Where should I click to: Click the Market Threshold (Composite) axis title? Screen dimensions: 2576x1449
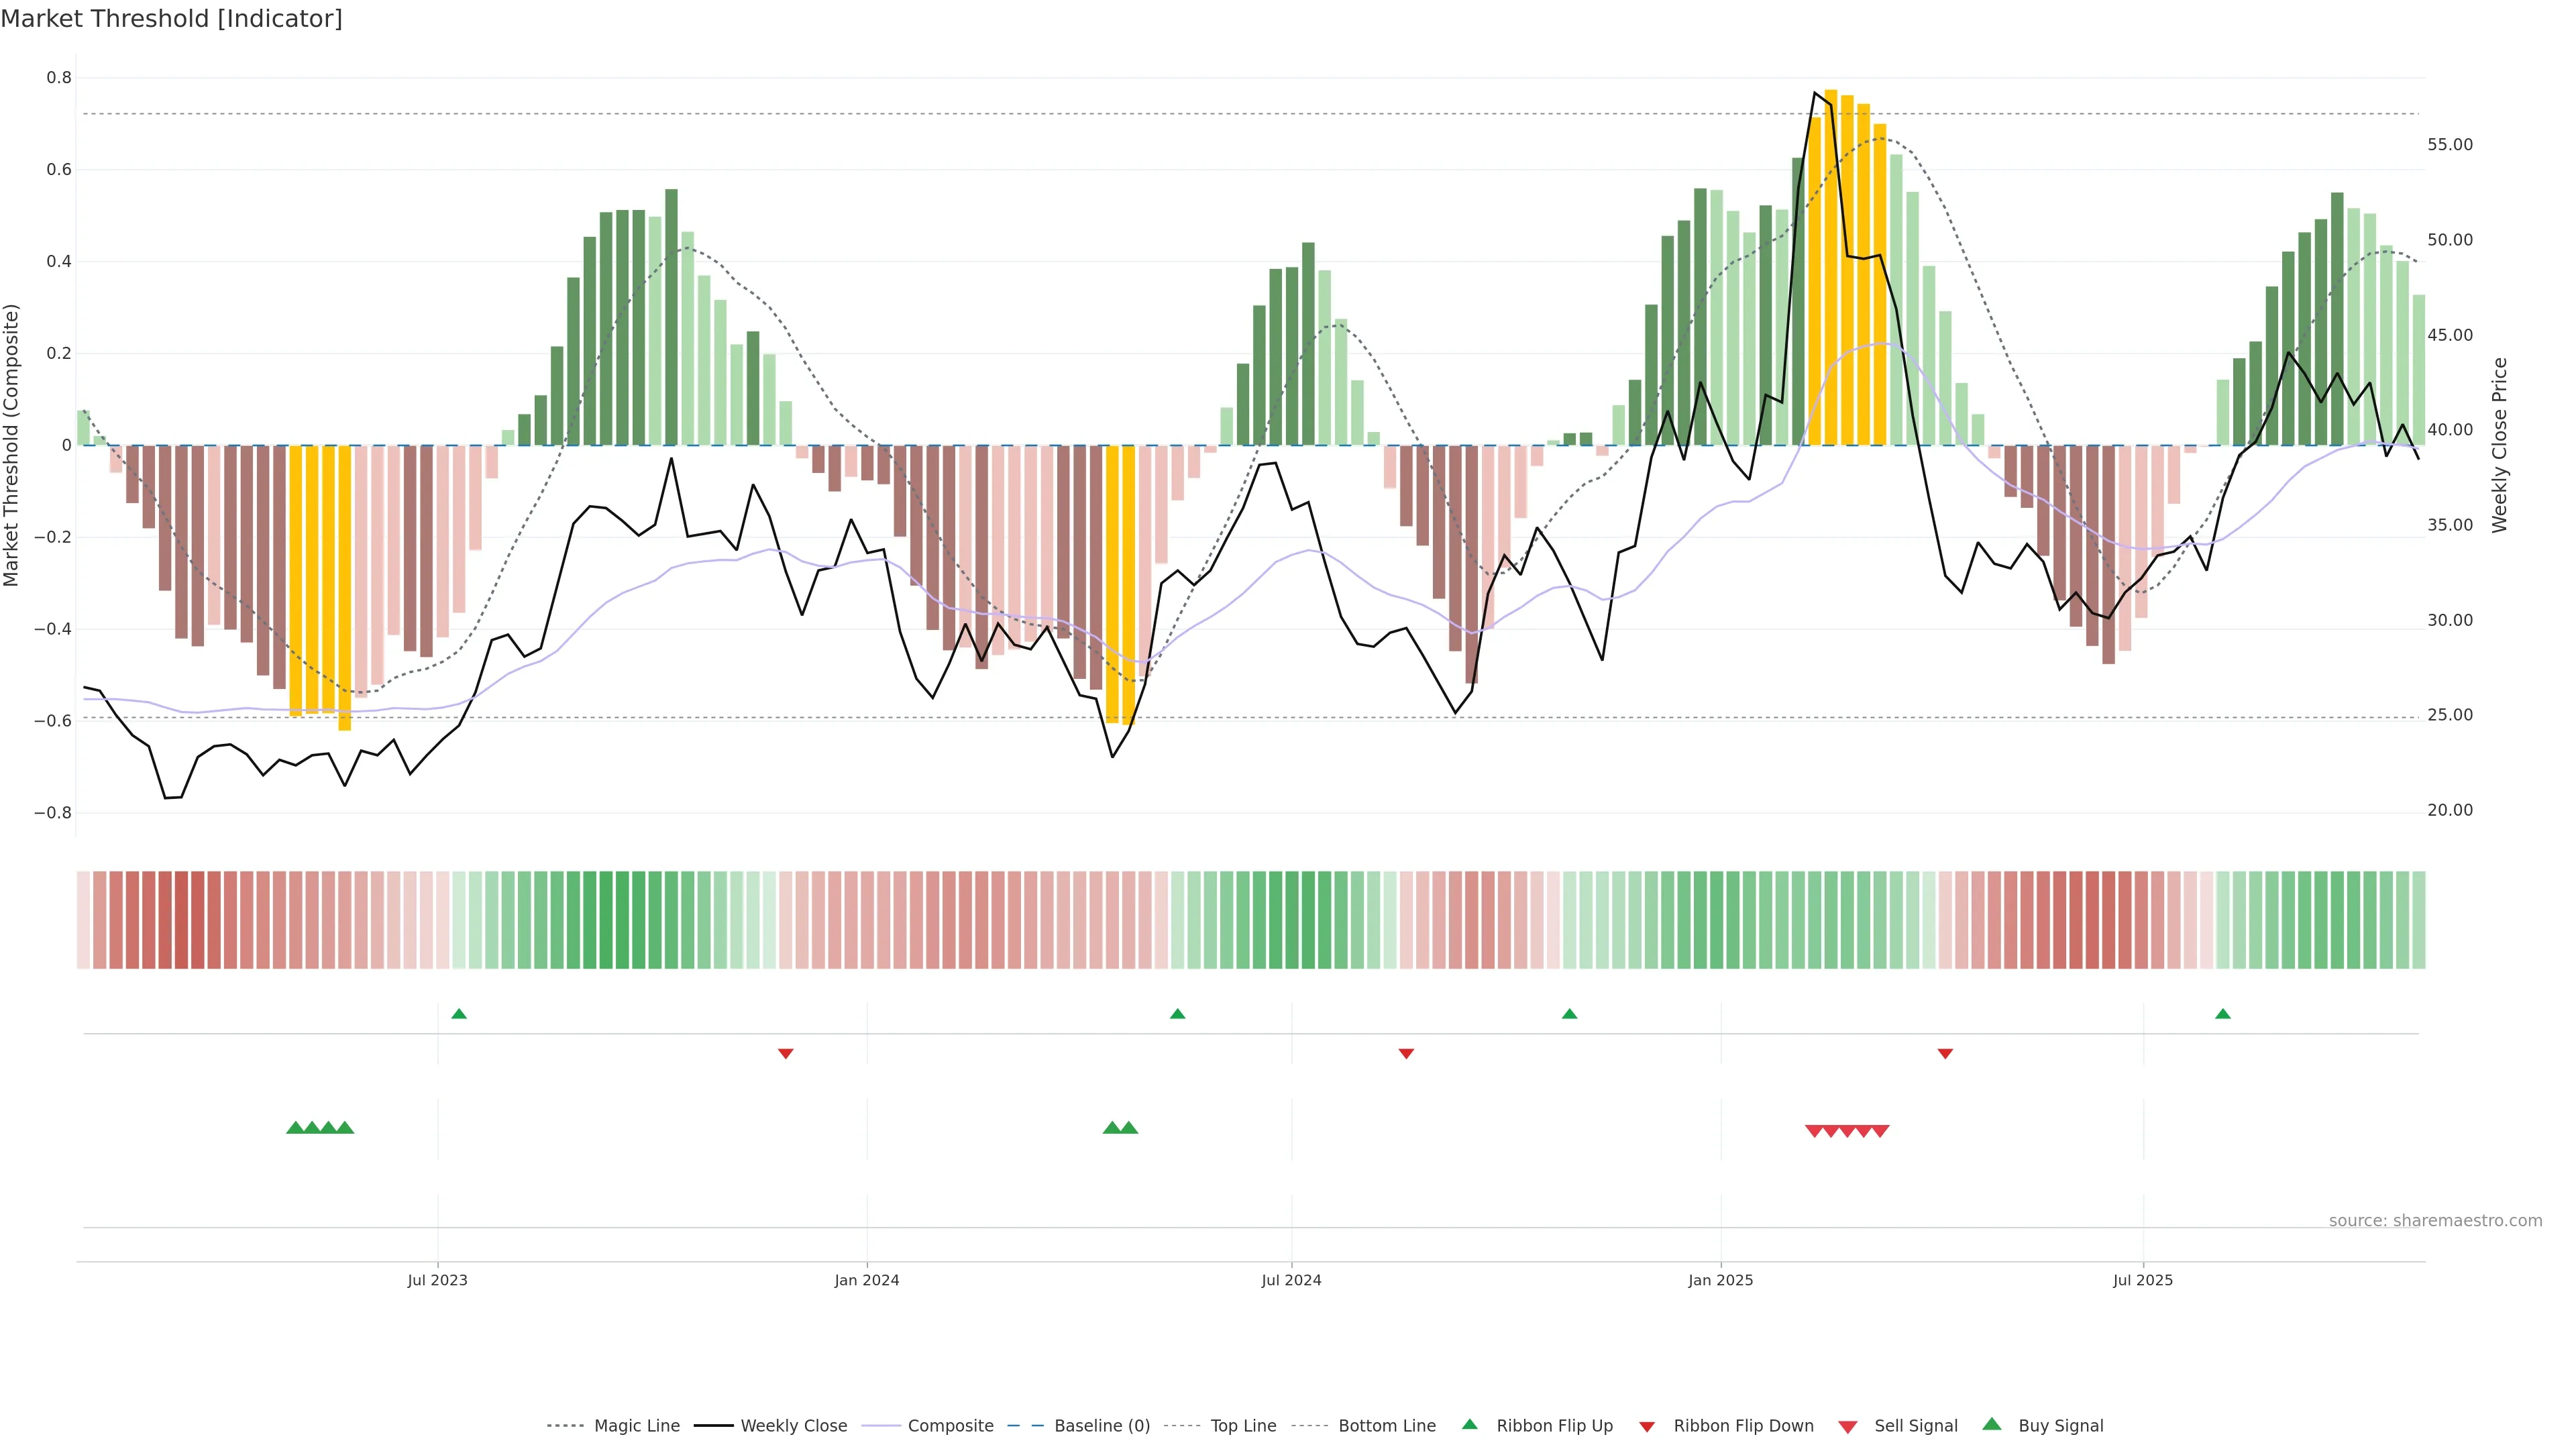tap(12, 445)
